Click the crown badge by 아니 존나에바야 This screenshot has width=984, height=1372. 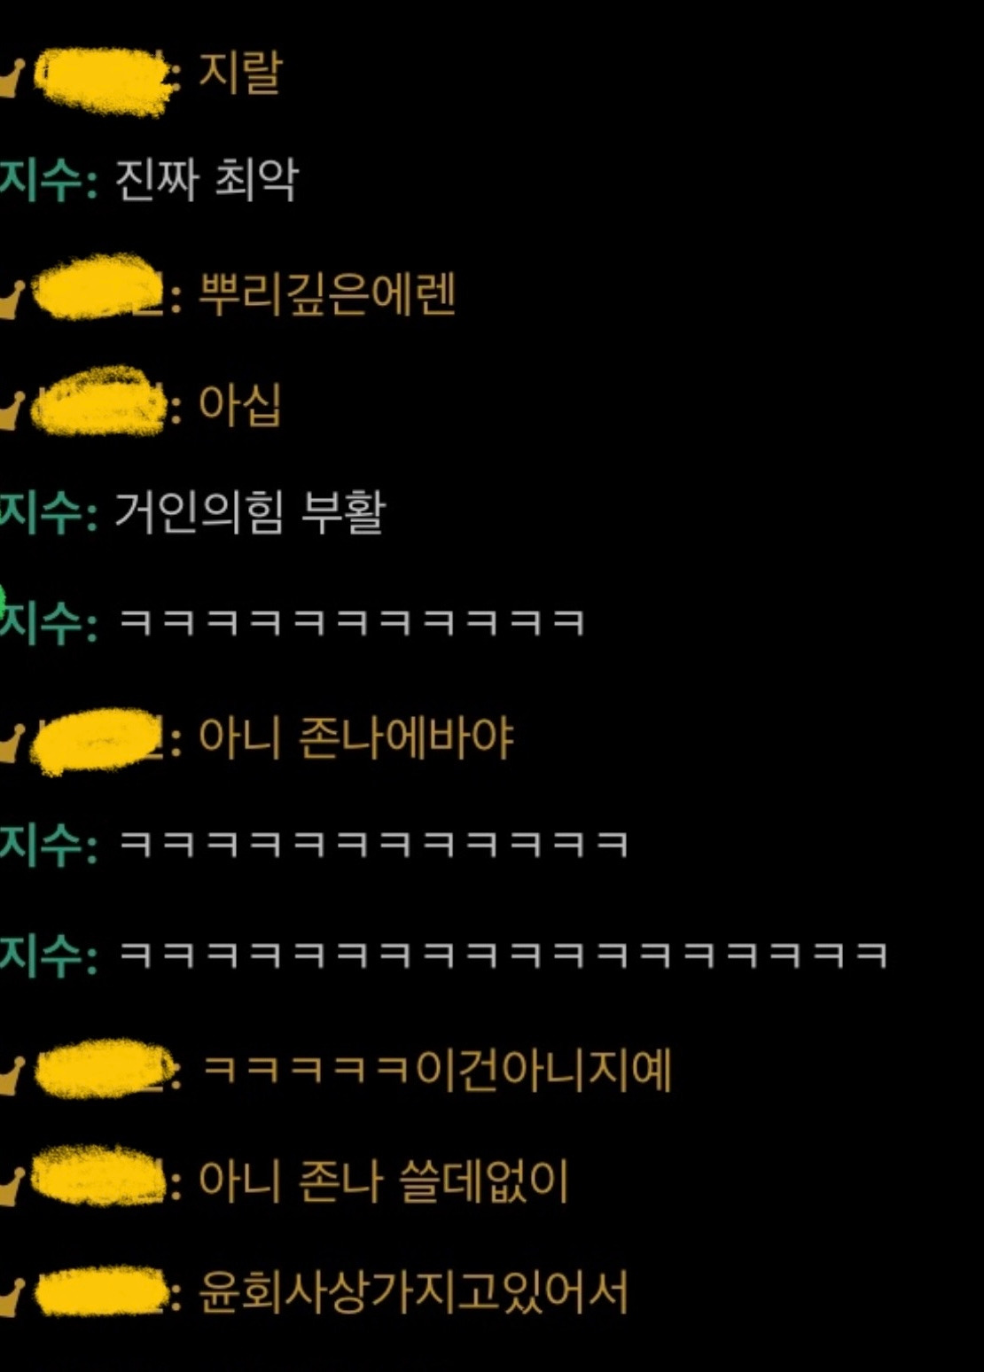[11, 744]
